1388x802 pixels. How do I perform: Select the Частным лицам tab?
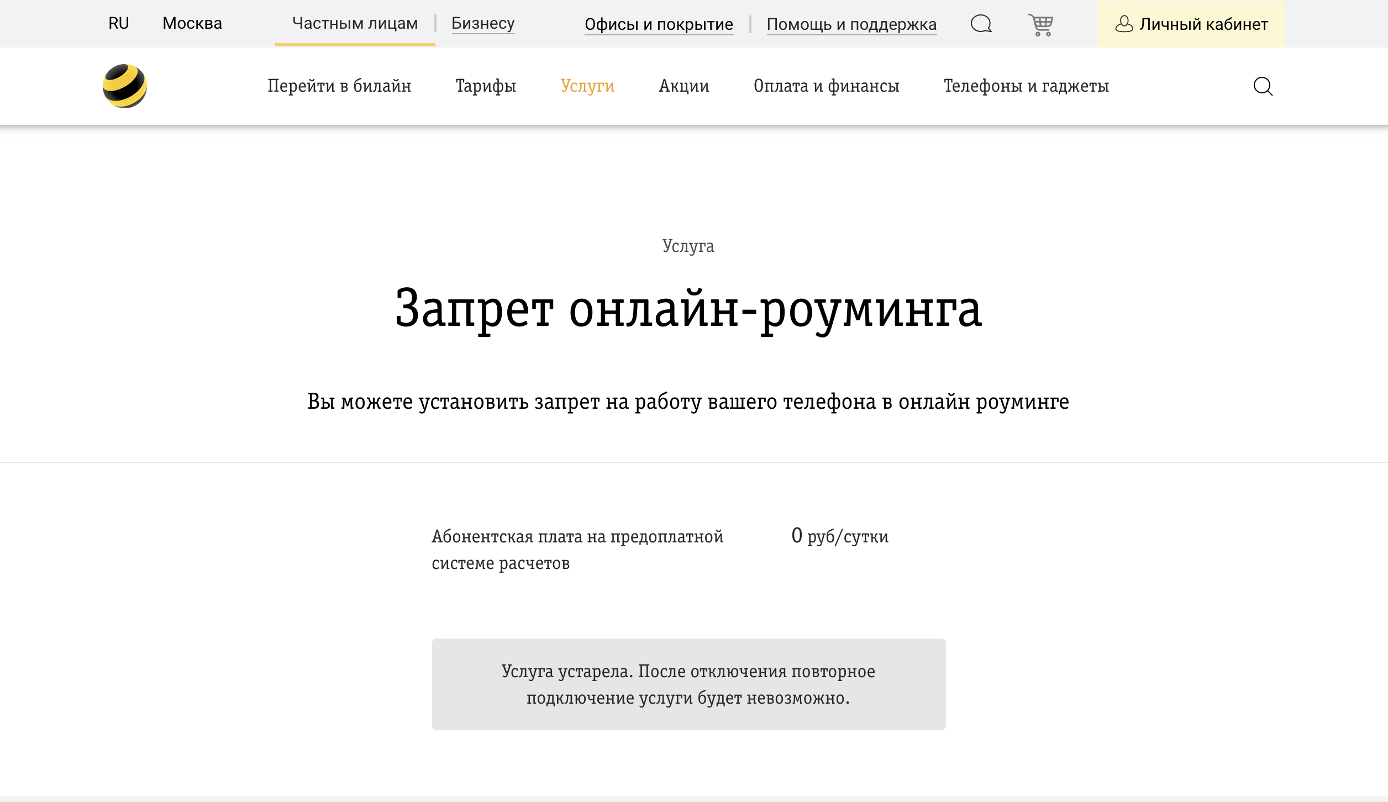(x=355, y=23)
